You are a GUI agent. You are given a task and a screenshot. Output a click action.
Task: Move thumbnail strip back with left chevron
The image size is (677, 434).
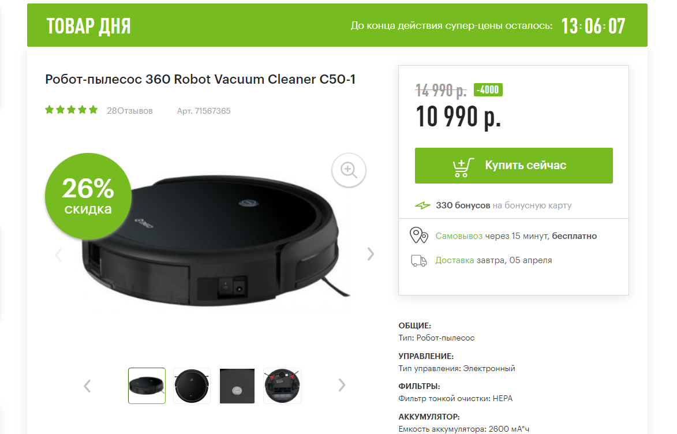(87, 386)
